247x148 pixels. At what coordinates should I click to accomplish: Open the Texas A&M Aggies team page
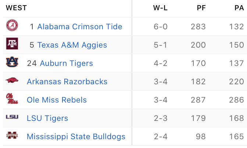[72, 45]
